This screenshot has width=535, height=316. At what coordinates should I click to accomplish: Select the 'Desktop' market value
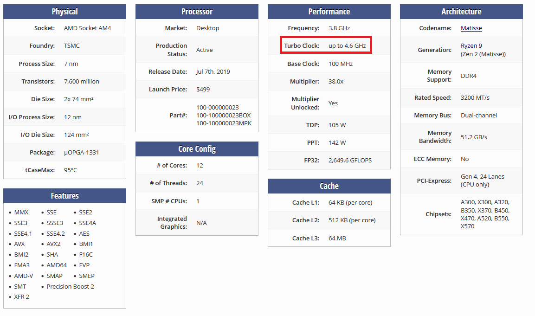[208, 28]
